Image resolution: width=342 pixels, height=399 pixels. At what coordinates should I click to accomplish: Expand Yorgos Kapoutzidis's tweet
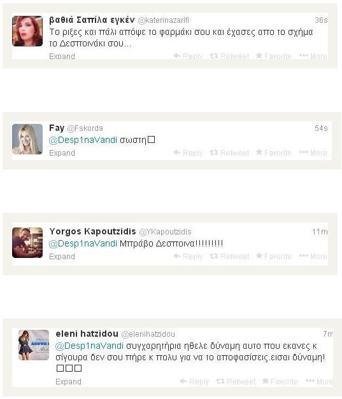click(62, 257)
